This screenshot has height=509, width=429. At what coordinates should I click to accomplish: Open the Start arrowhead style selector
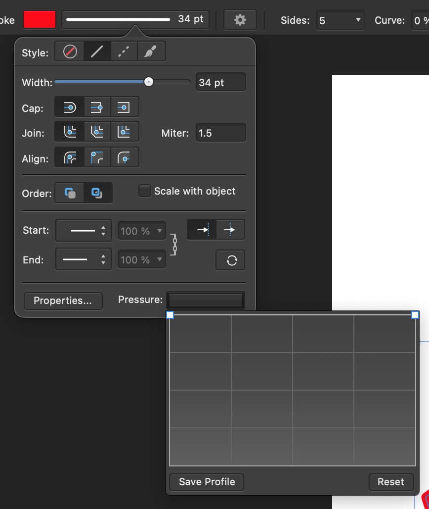coord(84,230)
